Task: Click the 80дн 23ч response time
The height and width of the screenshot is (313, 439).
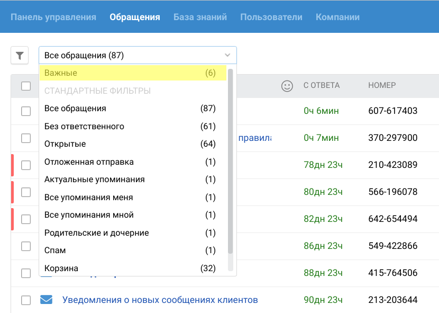Action: (x=323, y=192)
